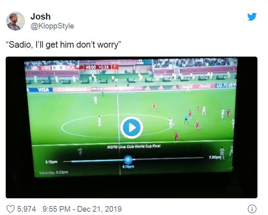Click the MOTD Live: Club World Cup Final title
Image resolution: width=268 pixels, height=215 pixels.
tap(134, 147)
